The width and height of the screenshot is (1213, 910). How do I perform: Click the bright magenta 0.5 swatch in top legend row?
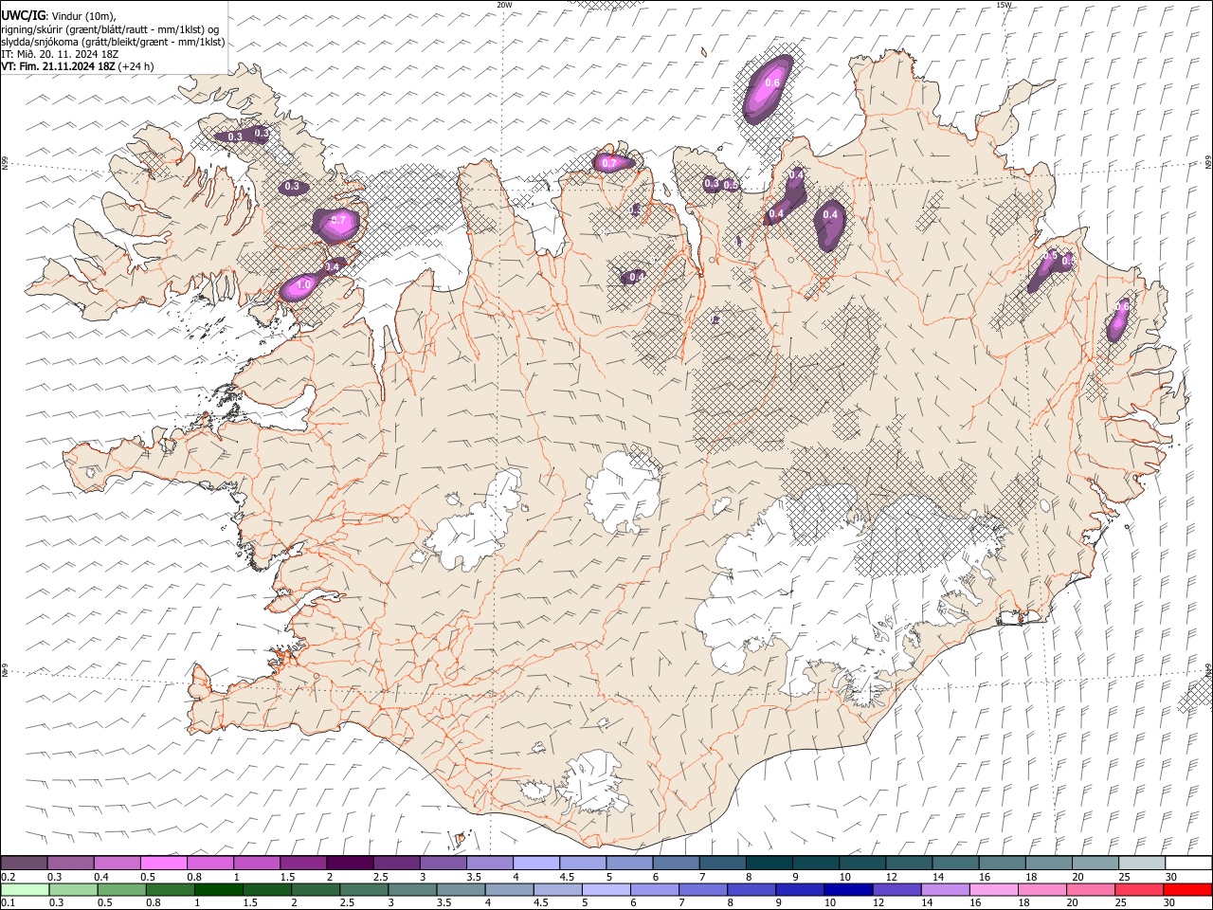pos(163,863)
